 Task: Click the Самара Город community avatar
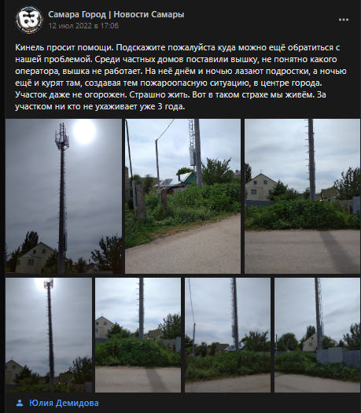pyautogui.click(x=29, y=20)
